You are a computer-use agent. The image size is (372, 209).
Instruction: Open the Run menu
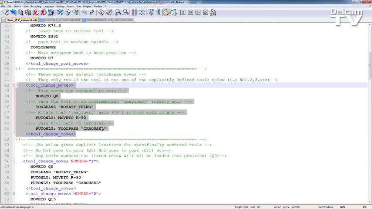tap(78, 7)
